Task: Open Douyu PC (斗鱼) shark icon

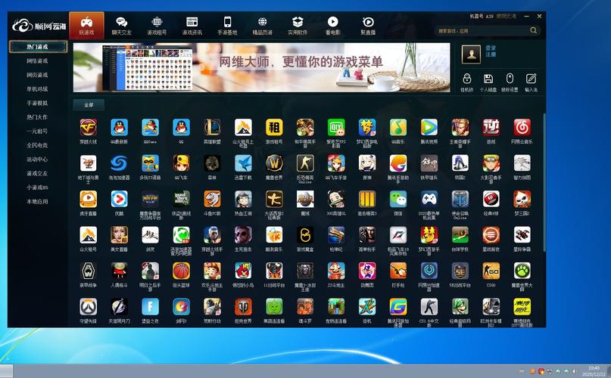Action: tap(212, 199)
